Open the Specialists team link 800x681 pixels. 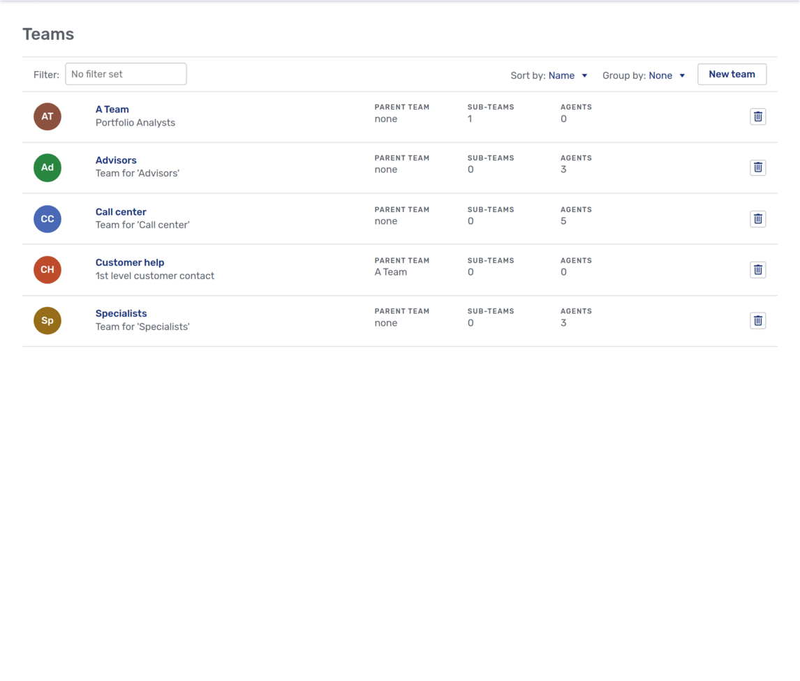point(121,313)
